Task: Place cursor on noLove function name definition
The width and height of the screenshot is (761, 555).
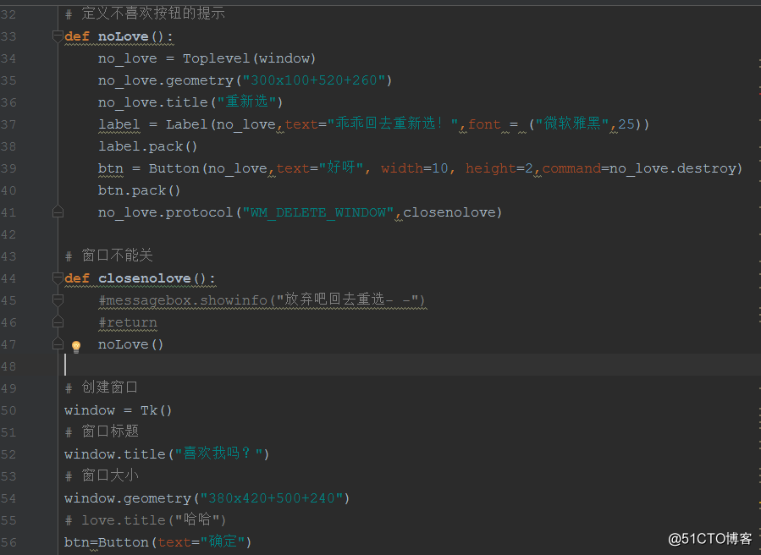Action: tap(124, 36)
